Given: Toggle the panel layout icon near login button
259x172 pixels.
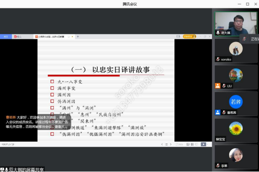Looking at the screenshot, I should point(178,36).
